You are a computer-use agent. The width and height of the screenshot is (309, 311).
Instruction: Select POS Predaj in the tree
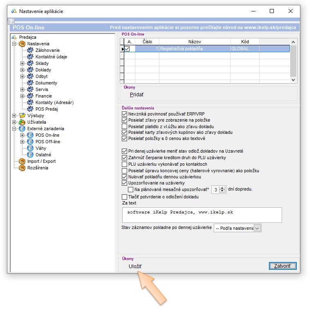tap(47, 109)
